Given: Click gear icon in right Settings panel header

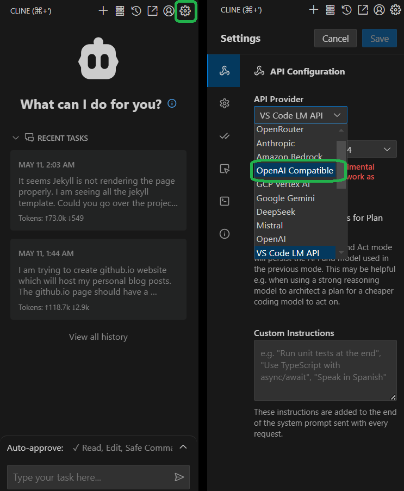Looking at the screenshot, I should 395,10.
